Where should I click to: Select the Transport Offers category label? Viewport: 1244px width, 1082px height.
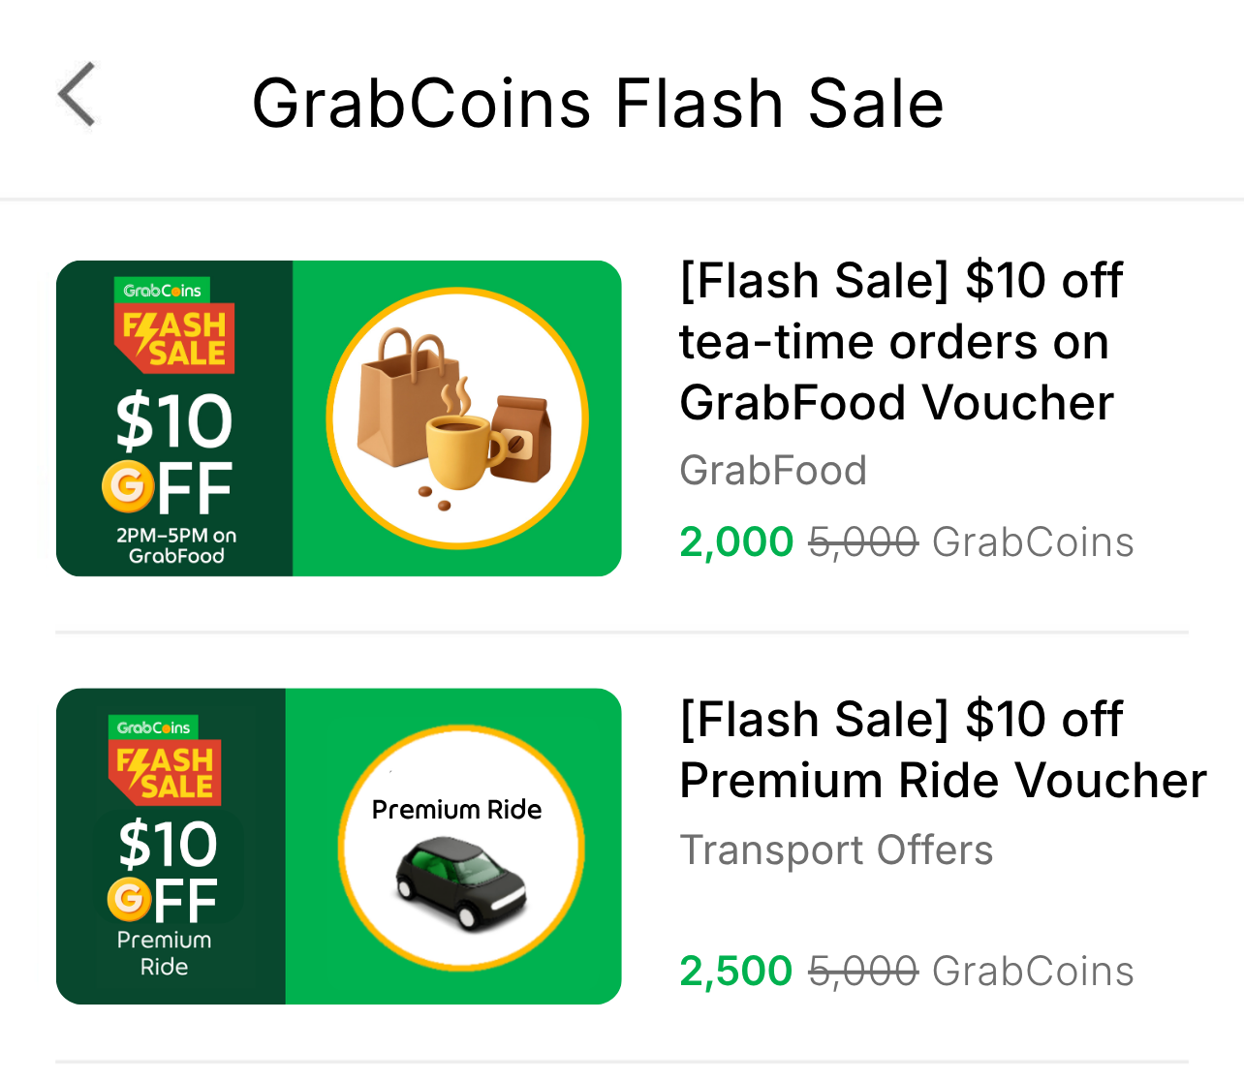coord(836,850)
